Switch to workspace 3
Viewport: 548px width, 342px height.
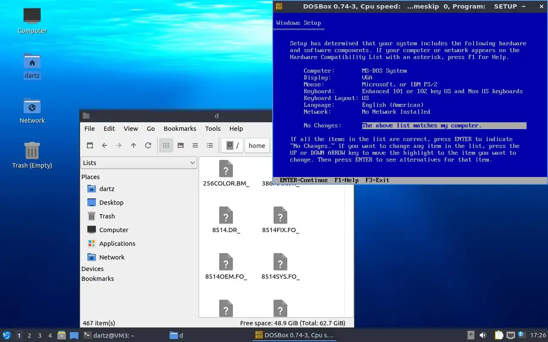[39, 336]
